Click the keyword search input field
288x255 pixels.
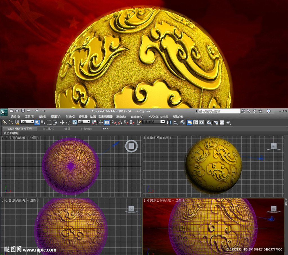point(219,111)
